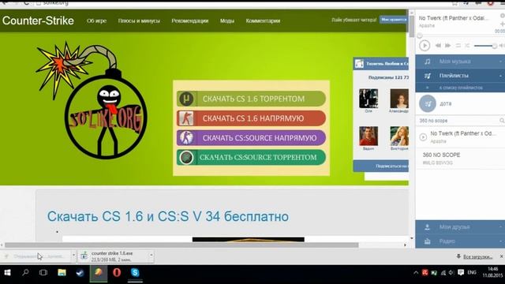Open the Counter-Strike site title link
The width and height of the screenshot is (505, 284).
(38, 21)
